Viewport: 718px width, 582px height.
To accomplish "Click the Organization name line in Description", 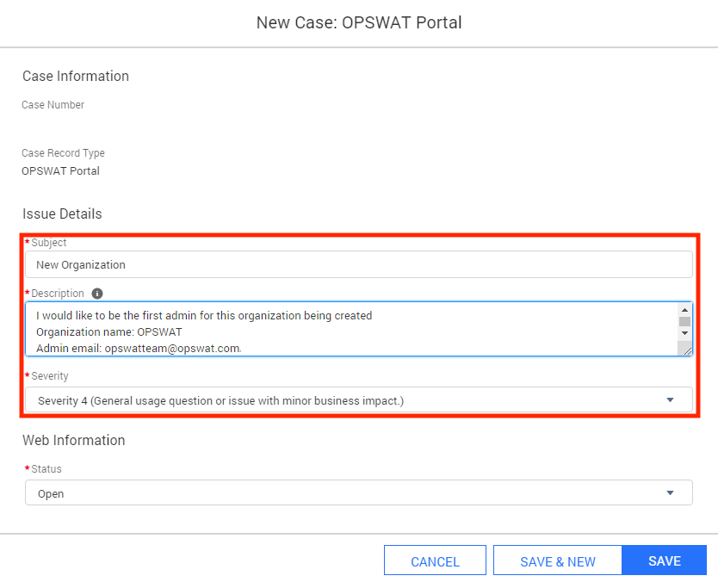I will (109, 332).
